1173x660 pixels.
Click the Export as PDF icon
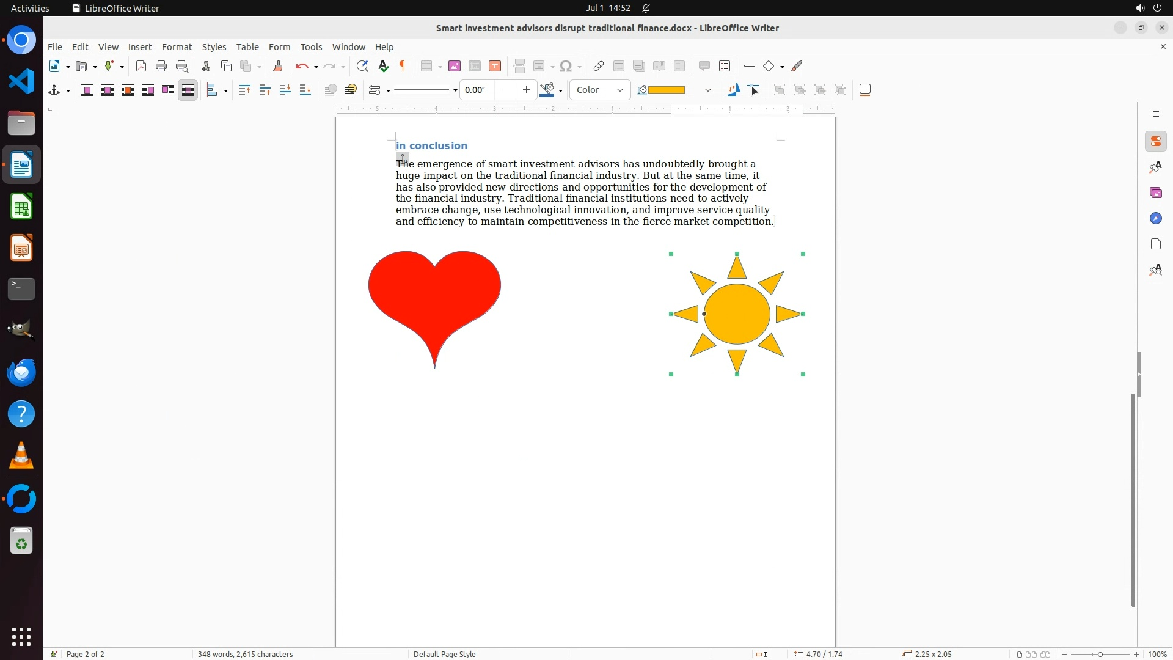click(x=141, y=67)
